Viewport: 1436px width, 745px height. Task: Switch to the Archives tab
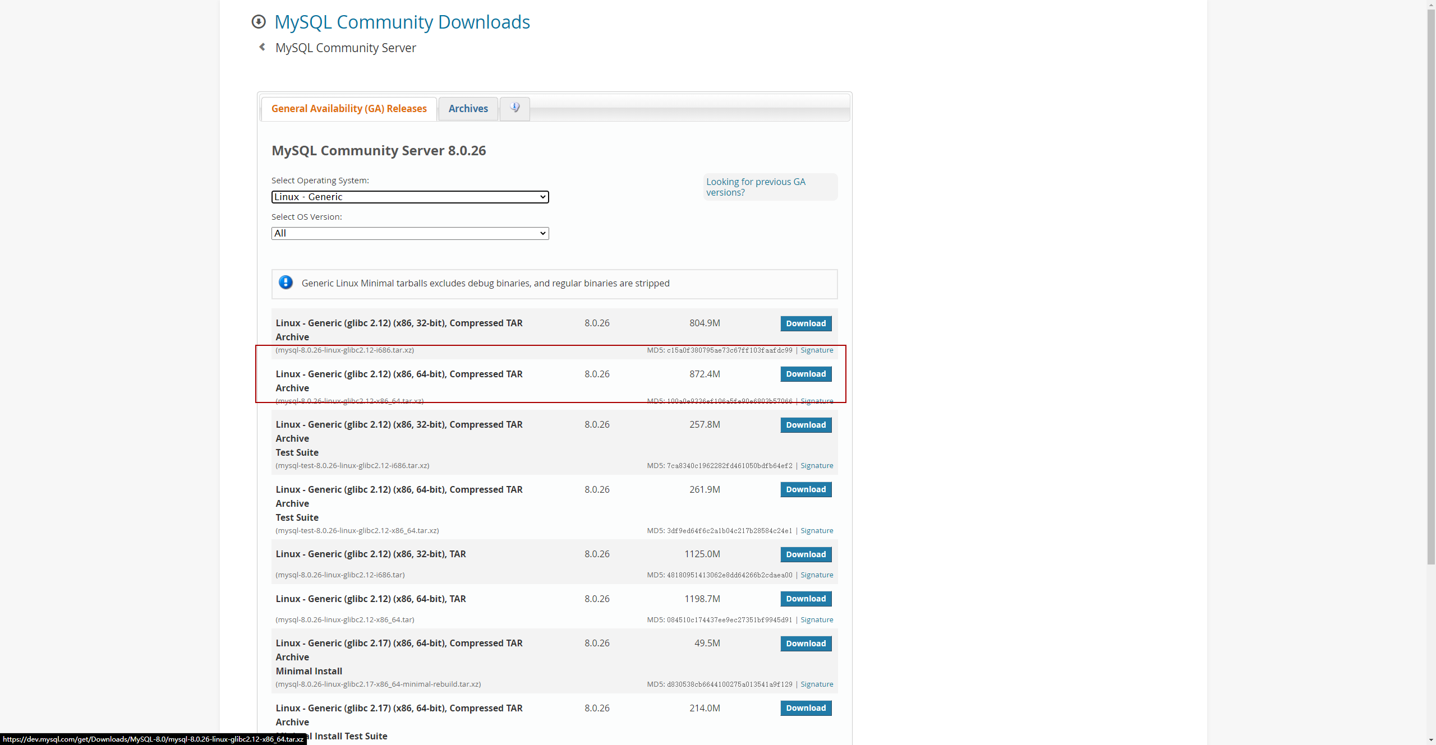468,109
